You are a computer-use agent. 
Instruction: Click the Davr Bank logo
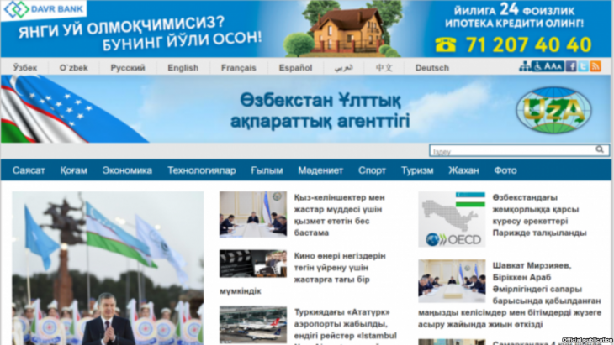coord(44,9)
